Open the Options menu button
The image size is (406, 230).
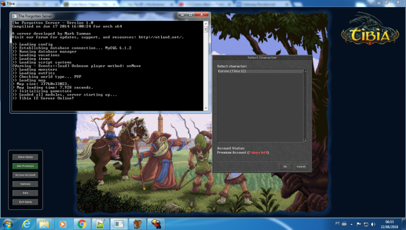(x=26, y=184)
